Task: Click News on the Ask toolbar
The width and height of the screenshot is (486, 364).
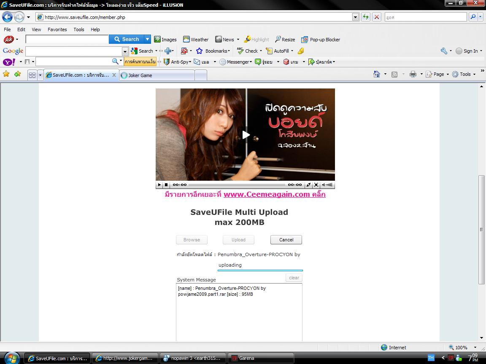Action: click(x=225, y=39)
